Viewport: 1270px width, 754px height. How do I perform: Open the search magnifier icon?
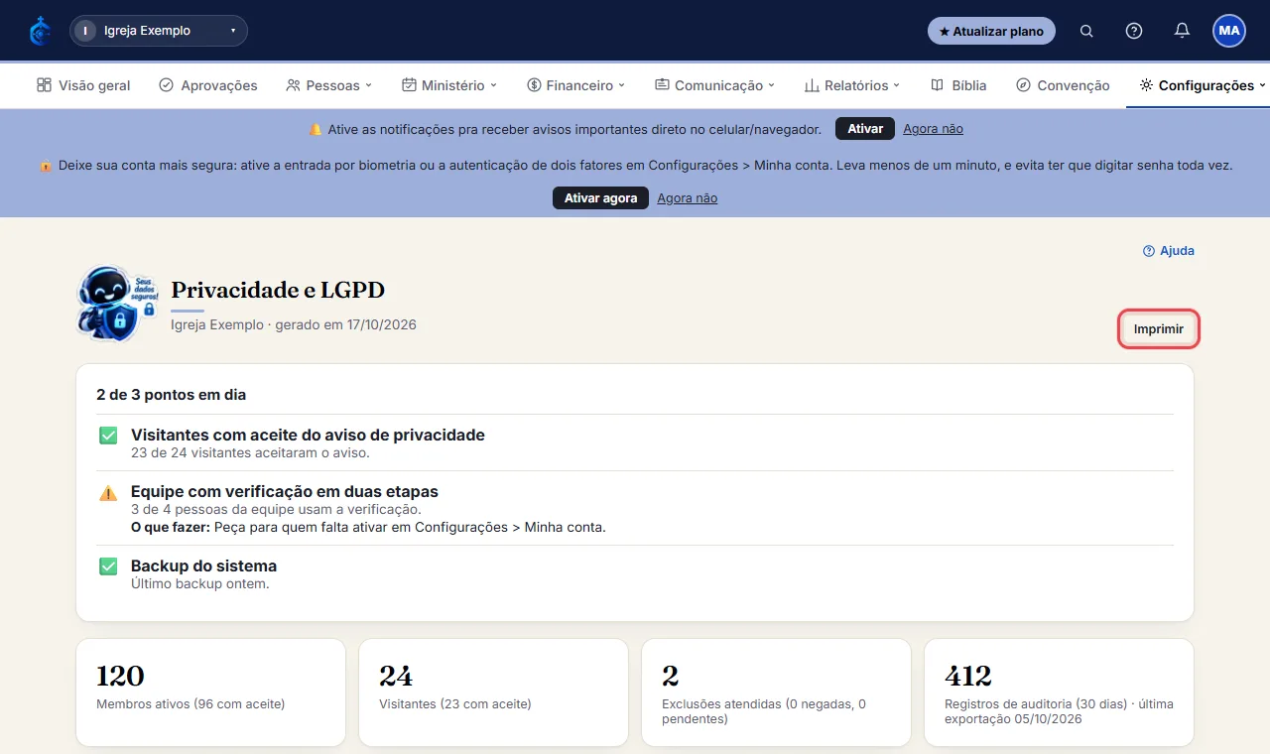pyautogui.click(x=1086, y=31)
